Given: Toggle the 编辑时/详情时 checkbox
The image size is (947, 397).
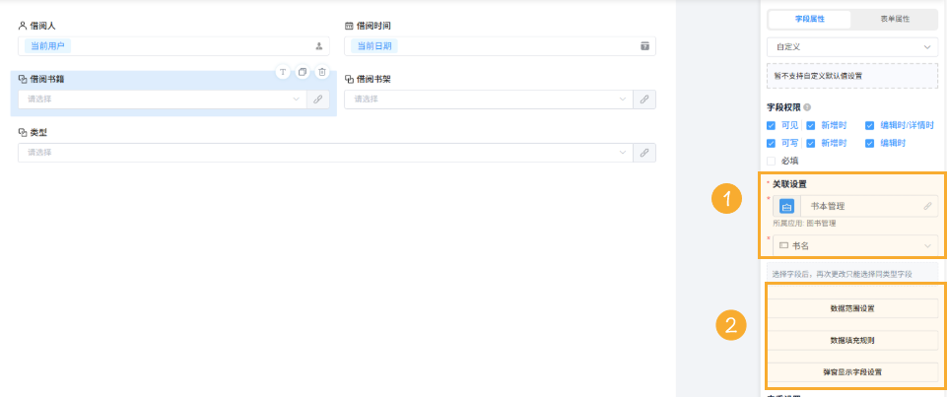Looking at the screenshot, I should point(870,125).
